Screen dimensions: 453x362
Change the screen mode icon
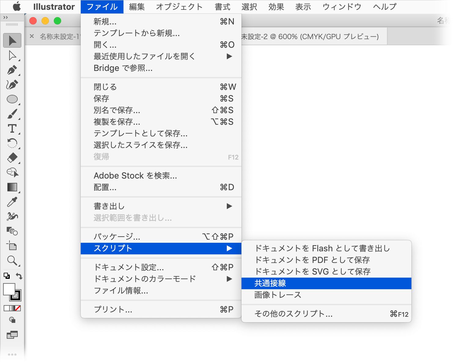click(12, 335)
